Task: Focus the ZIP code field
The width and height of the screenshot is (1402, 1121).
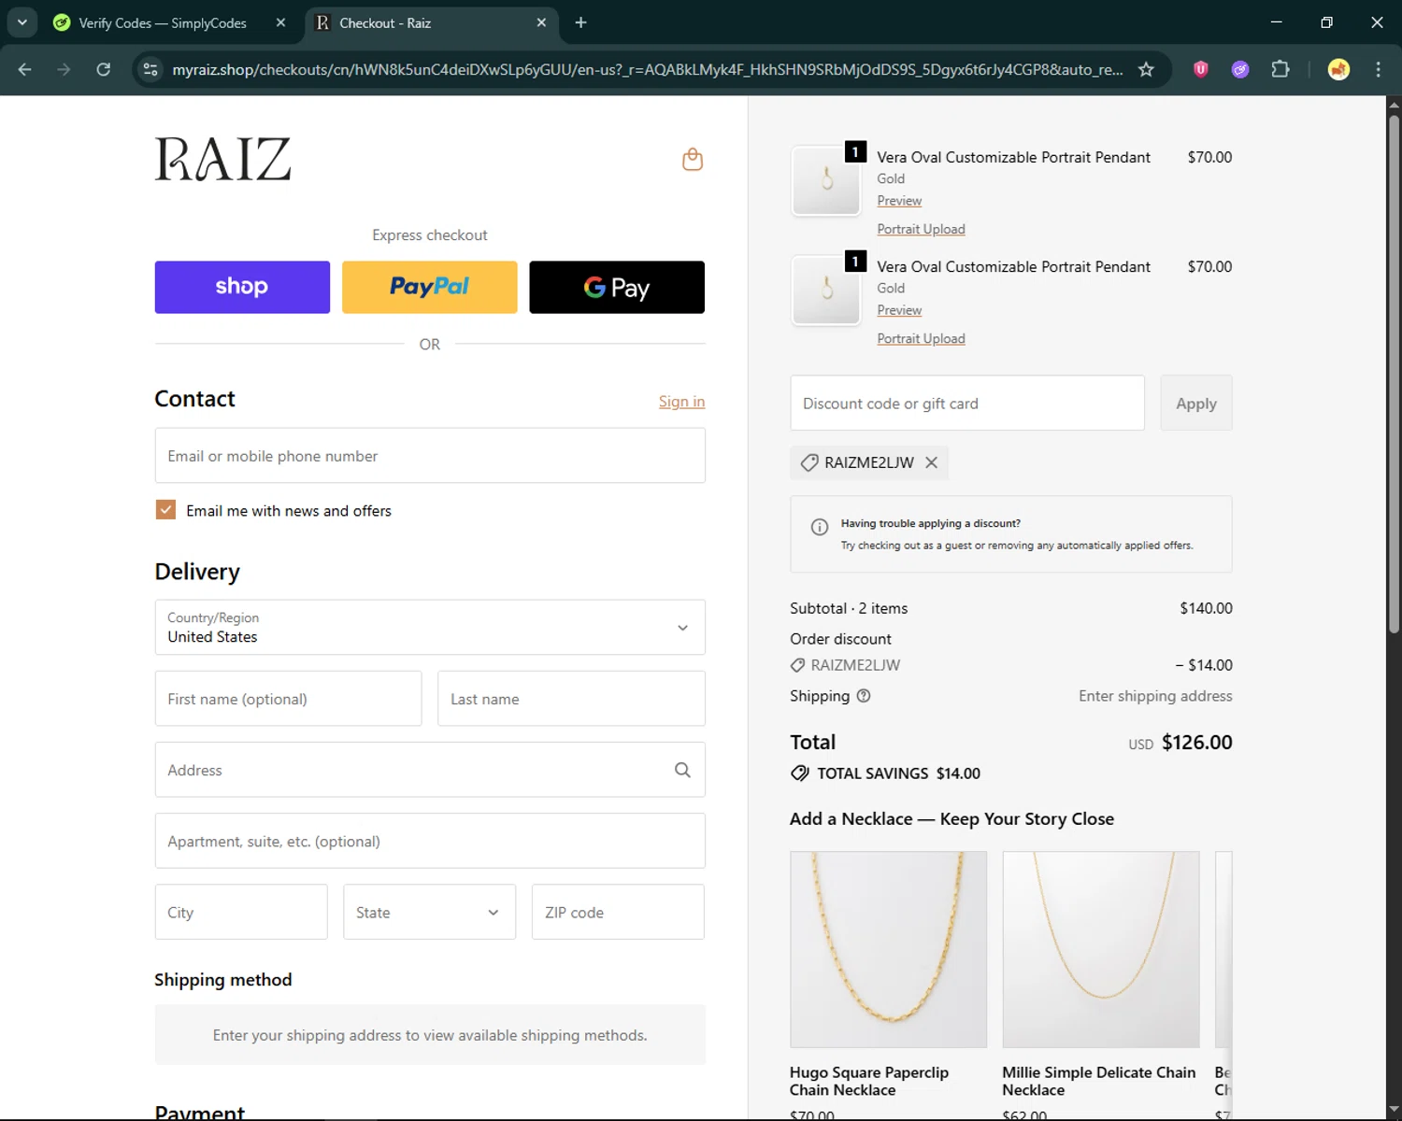Action: pos(618,912)
